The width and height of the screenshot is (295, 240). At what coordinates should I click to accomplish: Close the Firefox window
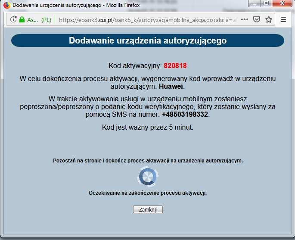tap(282, 3)
